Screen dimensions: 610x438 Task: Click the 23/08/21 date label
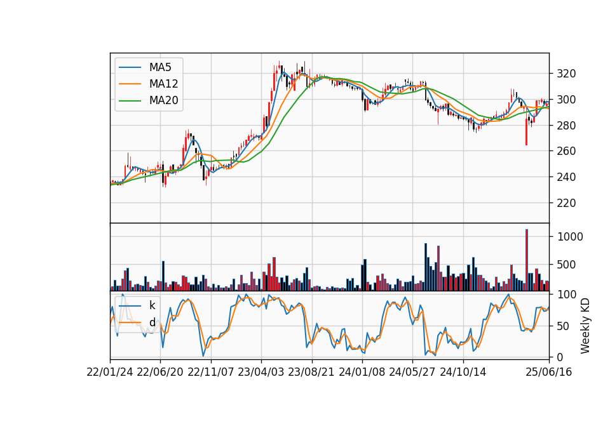point(311,372)
